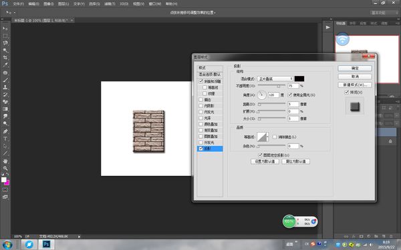Select the Pen tool
The height and width of the screenshot is (250, 401).
tap(5, 131)
